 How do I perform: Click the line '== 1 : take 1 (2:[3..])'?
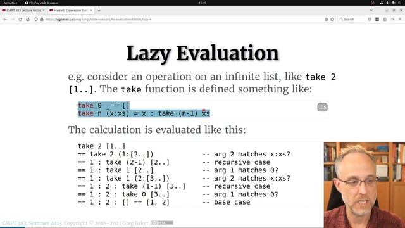point(123,178)
